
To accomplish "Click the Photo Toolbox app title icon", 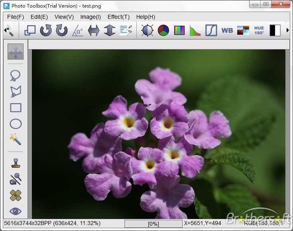I will 6,6.
